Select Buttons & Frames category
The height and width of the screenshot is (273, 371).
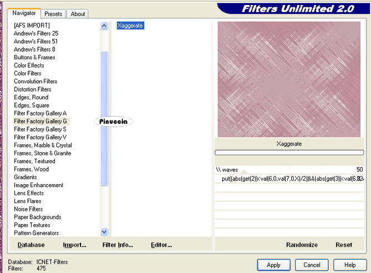point(34,57)
